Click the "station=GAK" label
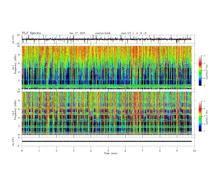Viewport: 219px width, 169px height. point(103,33)
